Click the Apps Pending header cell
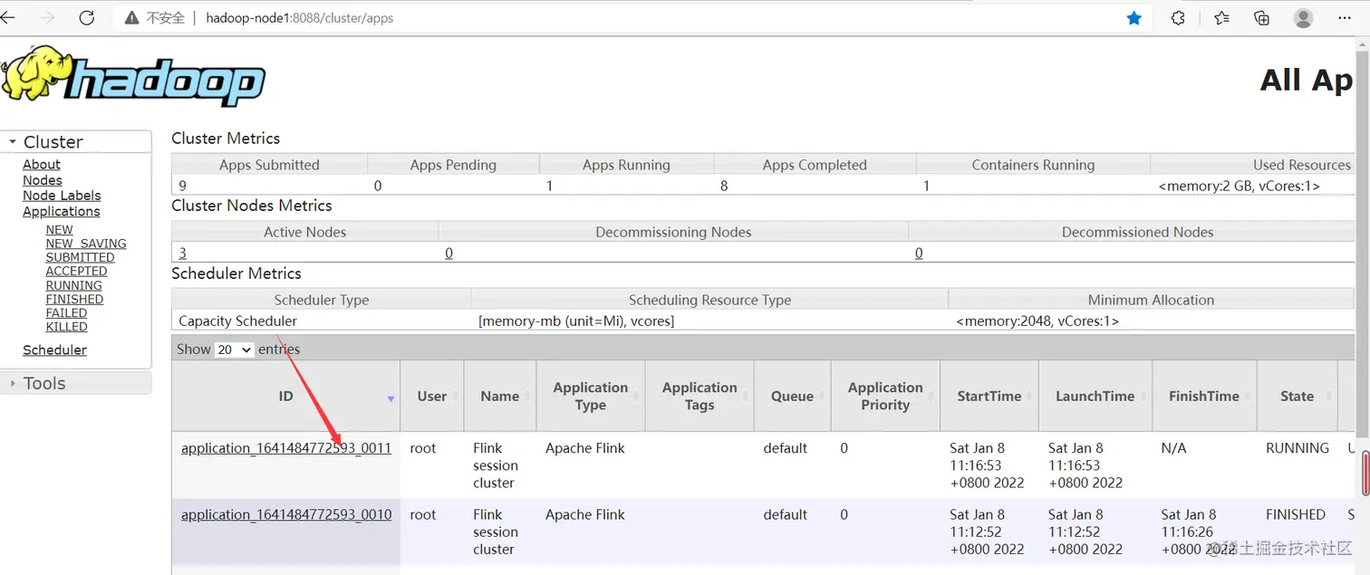This screenshot has width=1370, height=575. click(x=453, y=165)
